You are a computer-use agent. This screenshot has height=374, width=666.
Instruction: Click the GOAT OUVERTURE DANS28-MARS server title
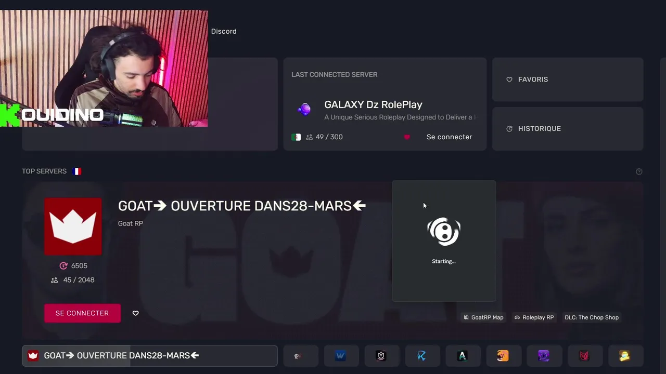coord(242,206)
